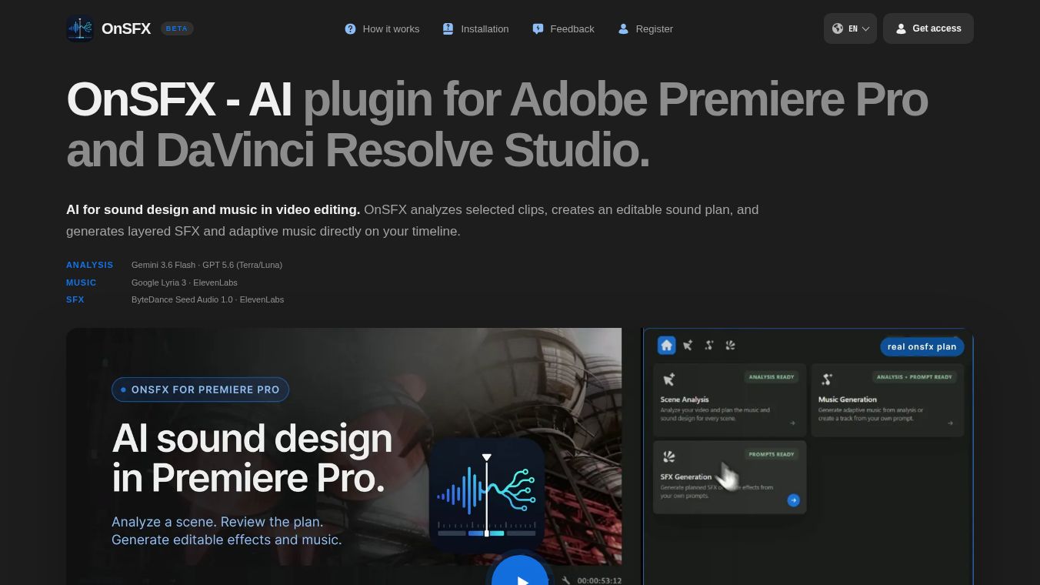Click the OnSFX brand name link
The image size is (1040, 585).
pos(127,28)
